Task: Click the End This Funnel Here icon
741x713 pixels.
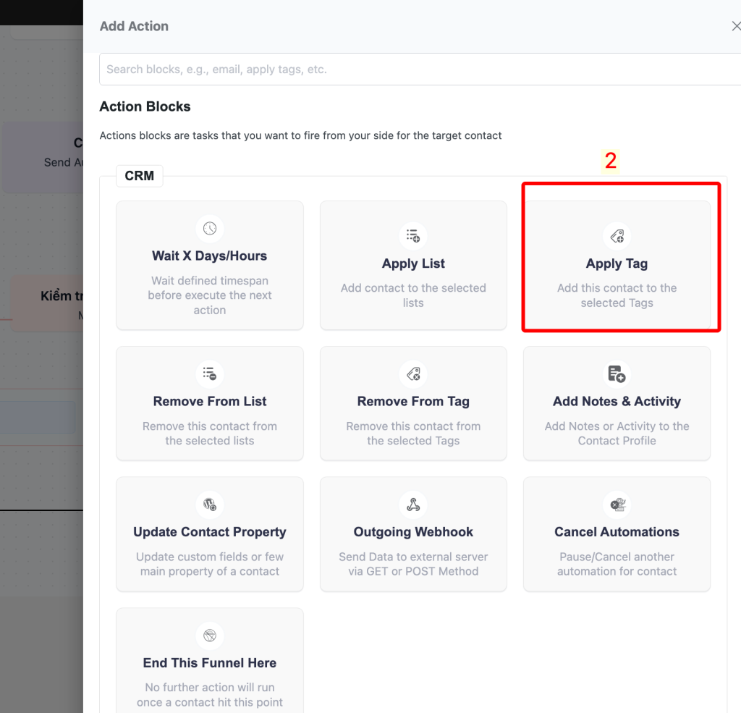Action: tap(210, 636)
